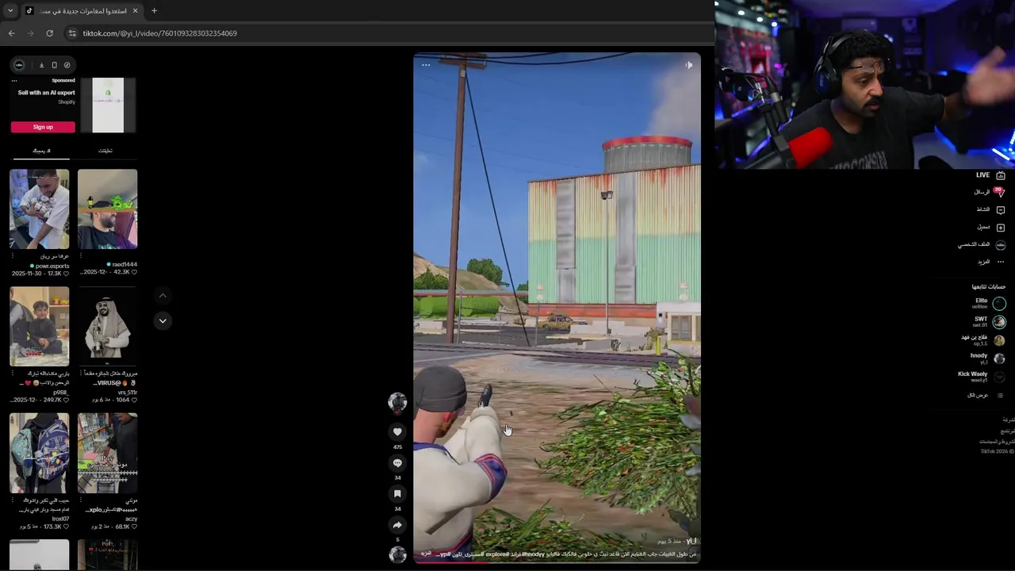The width and height of the screenshot is (1015, 571).
Task: Open the tab search dropdown arrow
Action: point(10,11)
